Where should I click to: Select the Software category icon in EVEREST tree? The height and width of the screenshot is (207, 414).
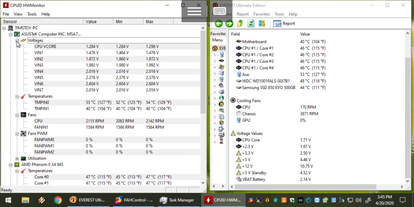[x=221, y=117]
